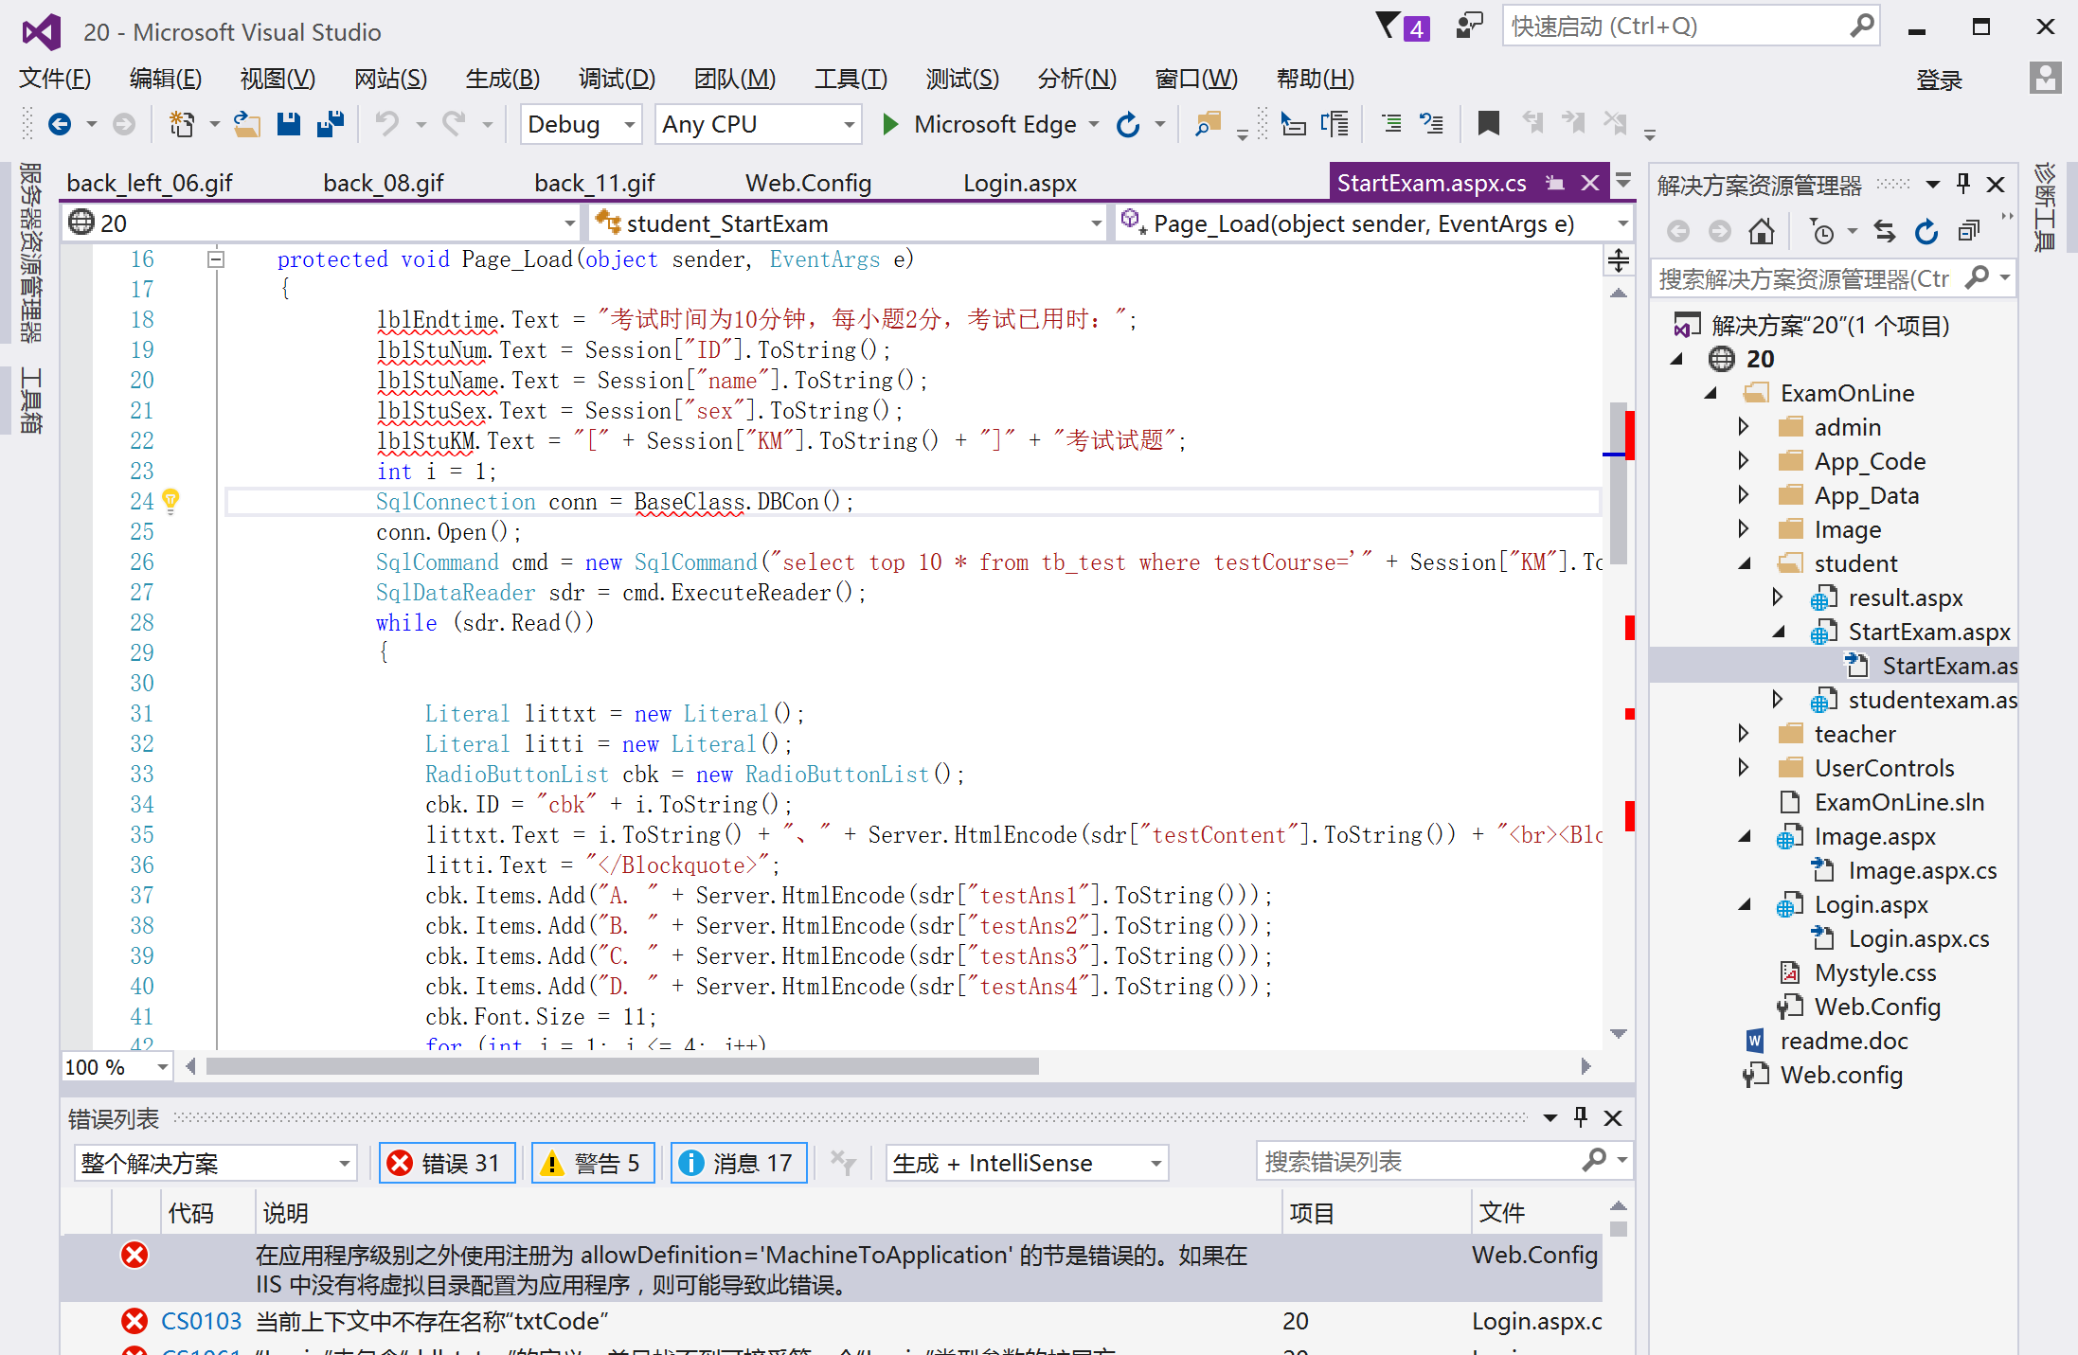Click the split editor icon above the scrollbar
Image resolution: width=2078 pixels, height=1355 pixels.
pyautogui.click(x=1618, y=259)
